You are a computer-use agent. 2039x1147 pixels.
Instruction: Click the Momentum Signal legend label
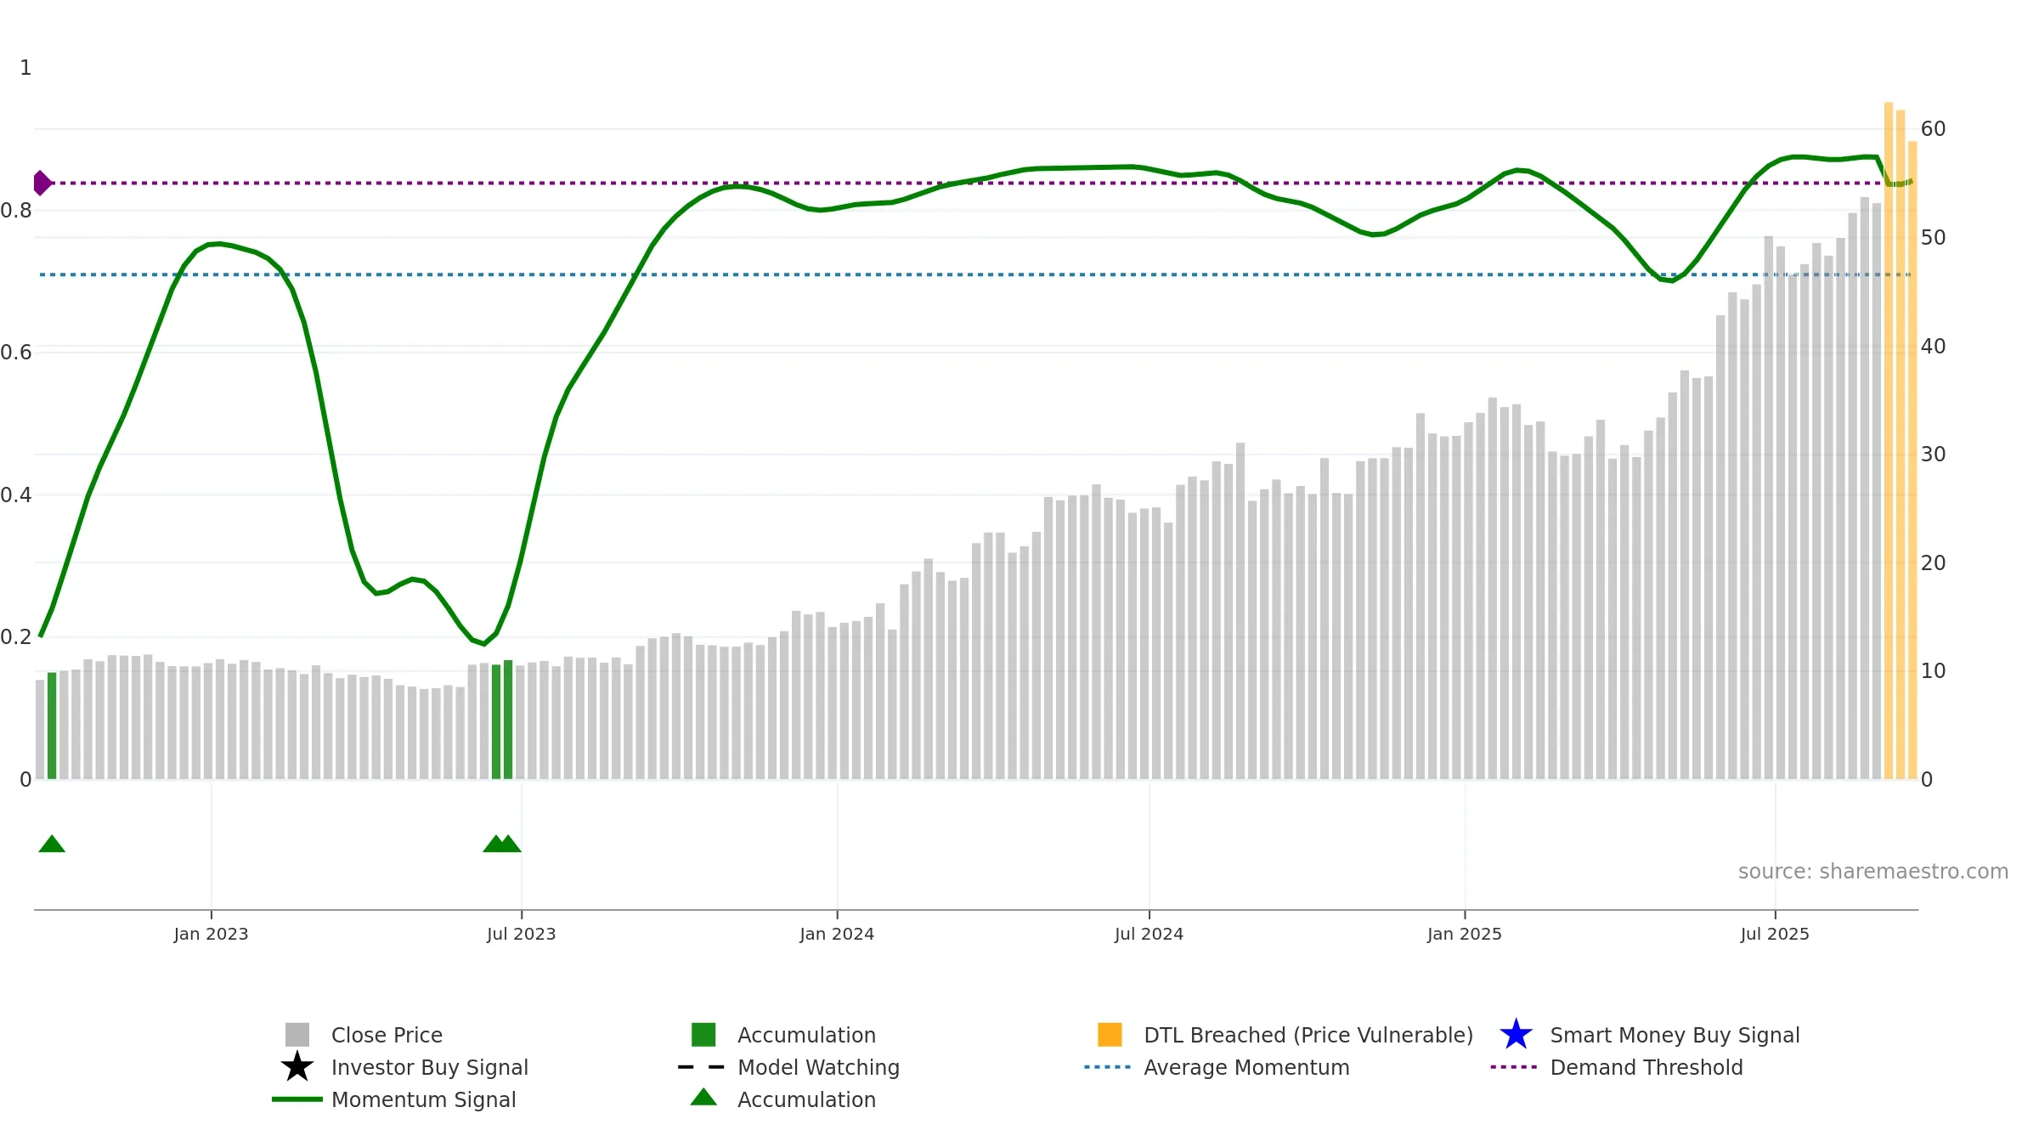(x=424, y=1099)
